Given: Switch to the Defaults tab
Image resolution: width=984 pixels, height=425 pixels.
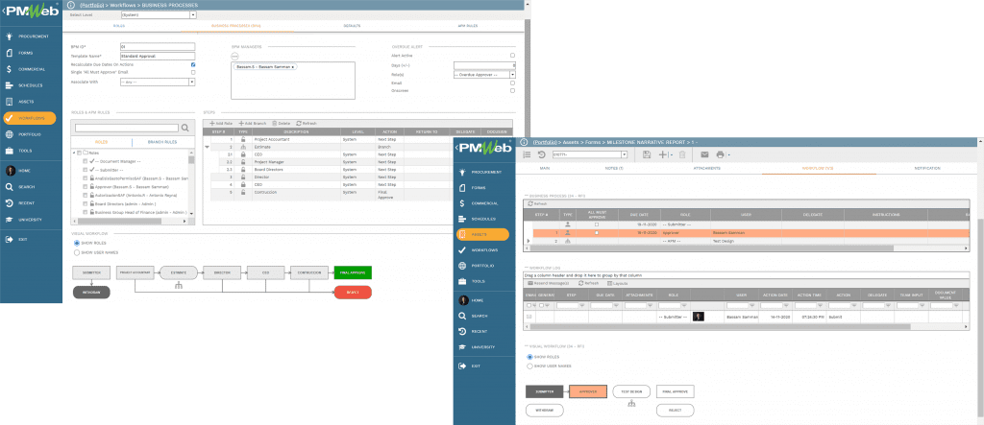Looking at the screenshot, I should tap(352, 26).
